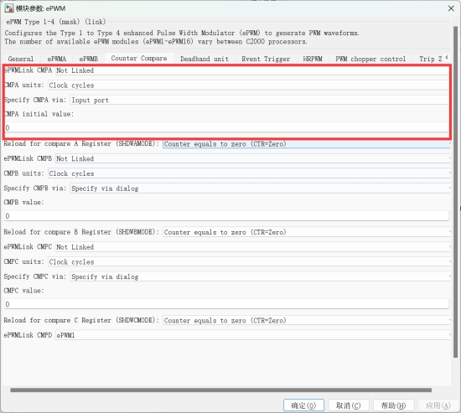Click the CMPC value input field

[226, 304]
